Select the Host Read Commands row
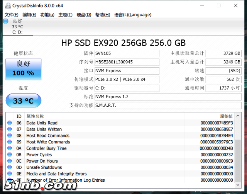Viewport: 247px width, 194px height. [x=120, y=136]
